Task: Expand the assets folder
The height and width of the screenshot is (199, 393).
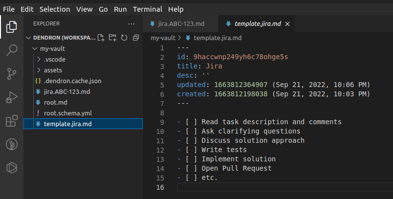Action: pyautogui.click(x=39, y=70)
